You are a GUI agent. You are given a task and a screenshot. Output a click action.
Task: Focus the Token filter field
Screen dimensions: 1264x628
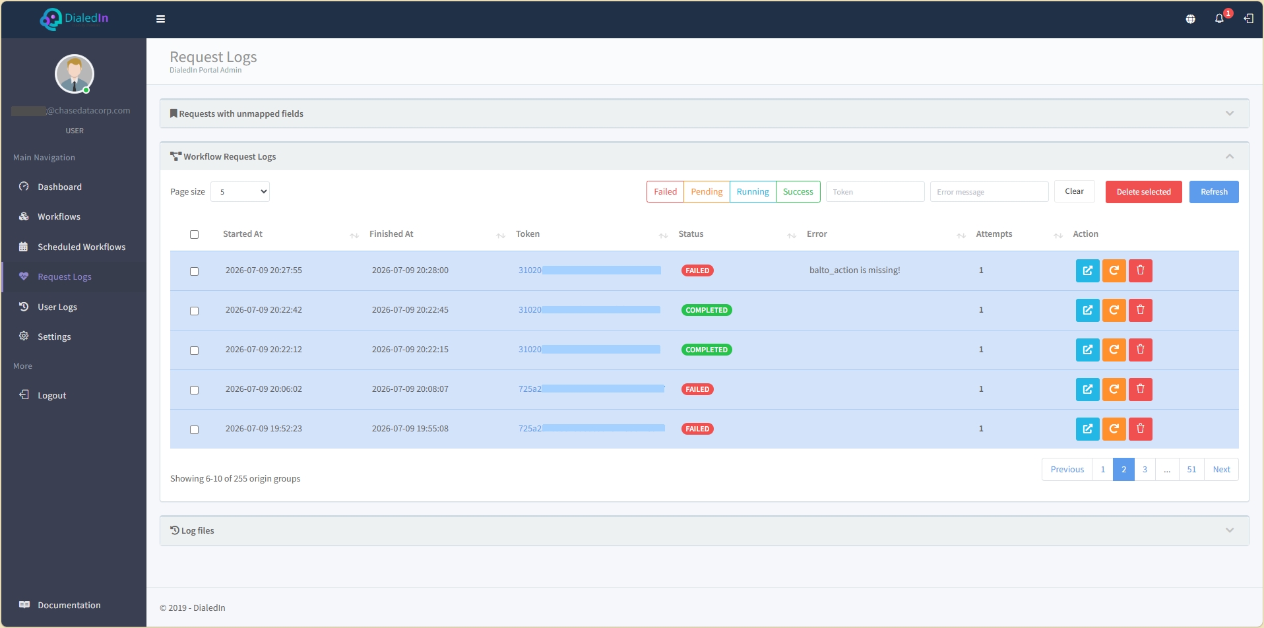[x=875, y=192]
